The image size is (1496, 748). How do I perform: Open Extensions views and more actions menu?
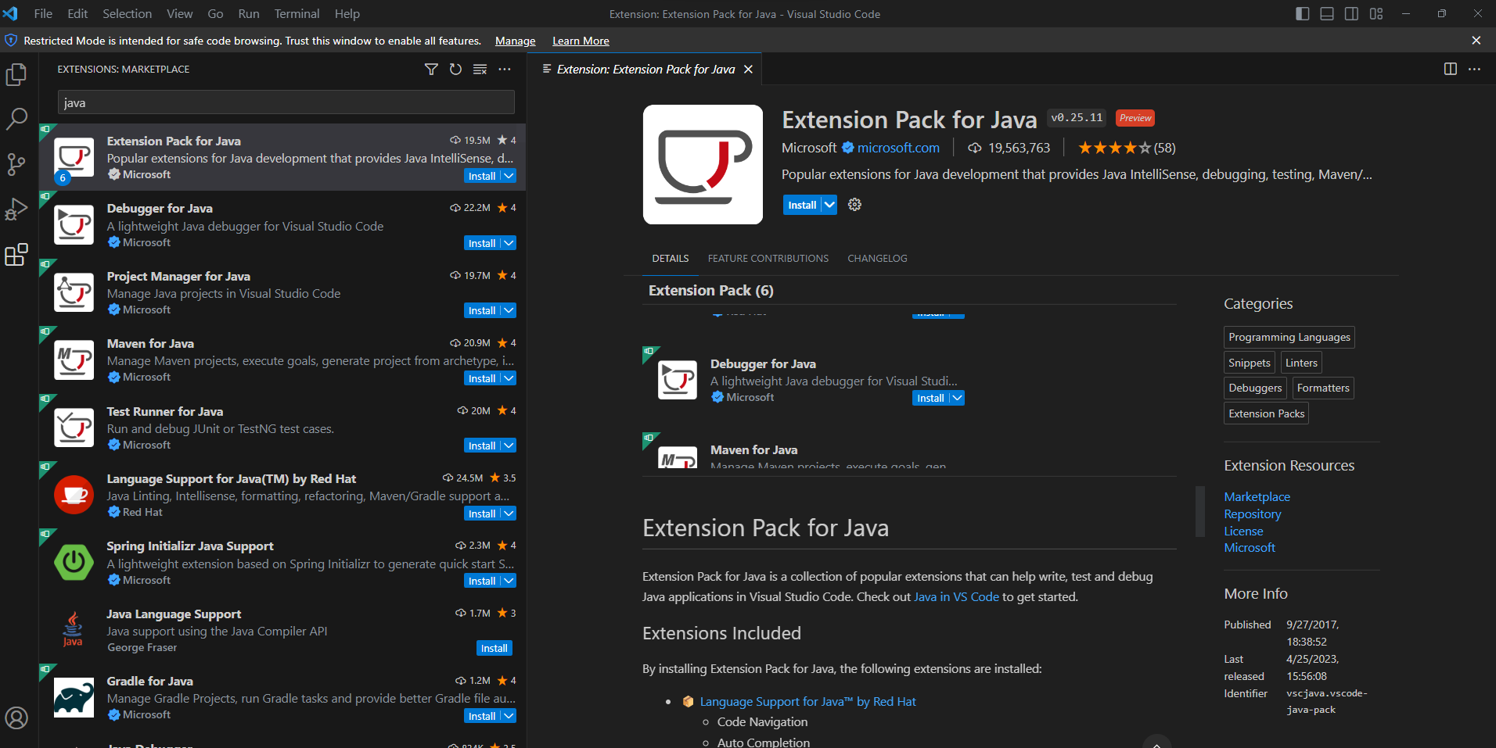point(505,70)
